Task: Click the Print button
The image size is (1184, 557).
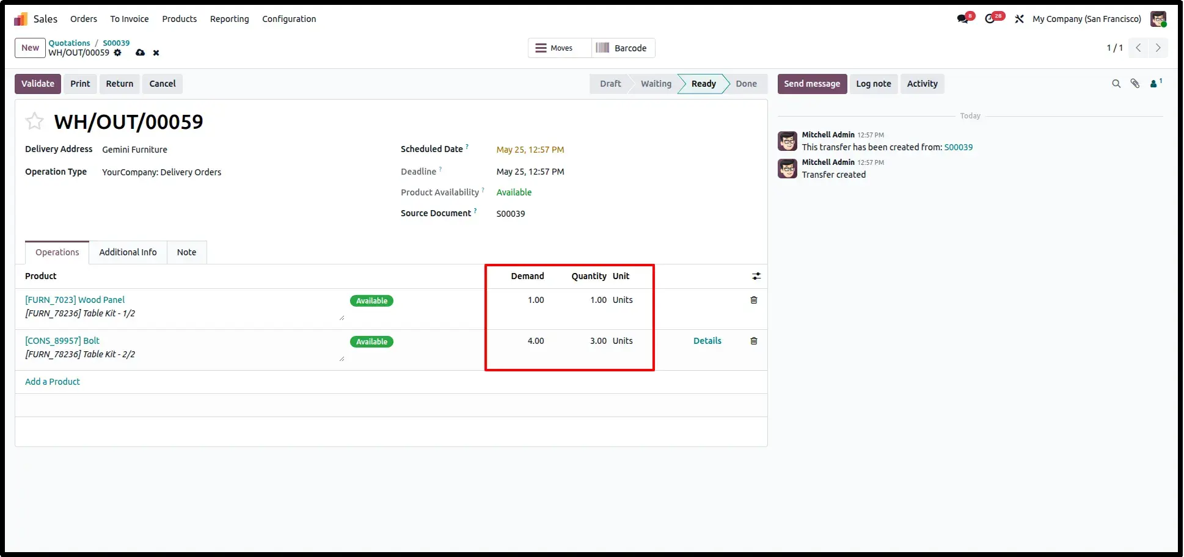Action: tap(80, 84)
